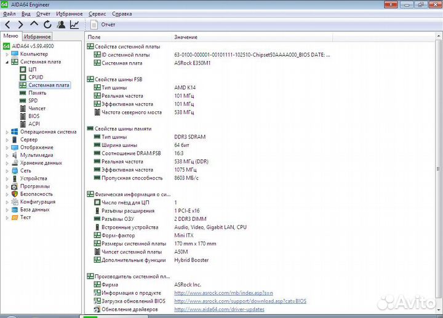The width and height of the screenshot is (443, 318).
Task: Click the Отображение display icon
Action: pyautogui.click(x=15, y=148)
